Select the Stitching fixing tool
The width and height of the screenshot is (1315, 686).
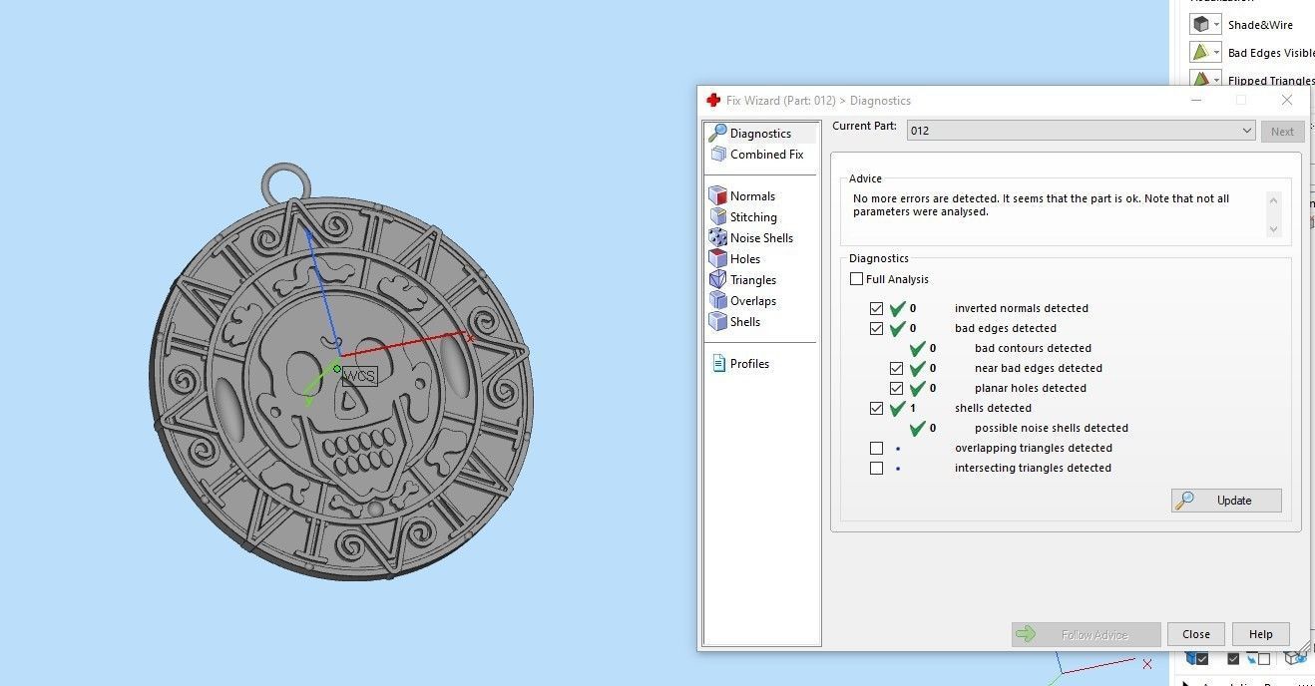click(742, 216)
